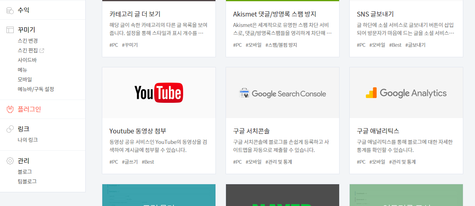Click the teal plugin card banner
The image size is (475, 206).
pos(159,195)
